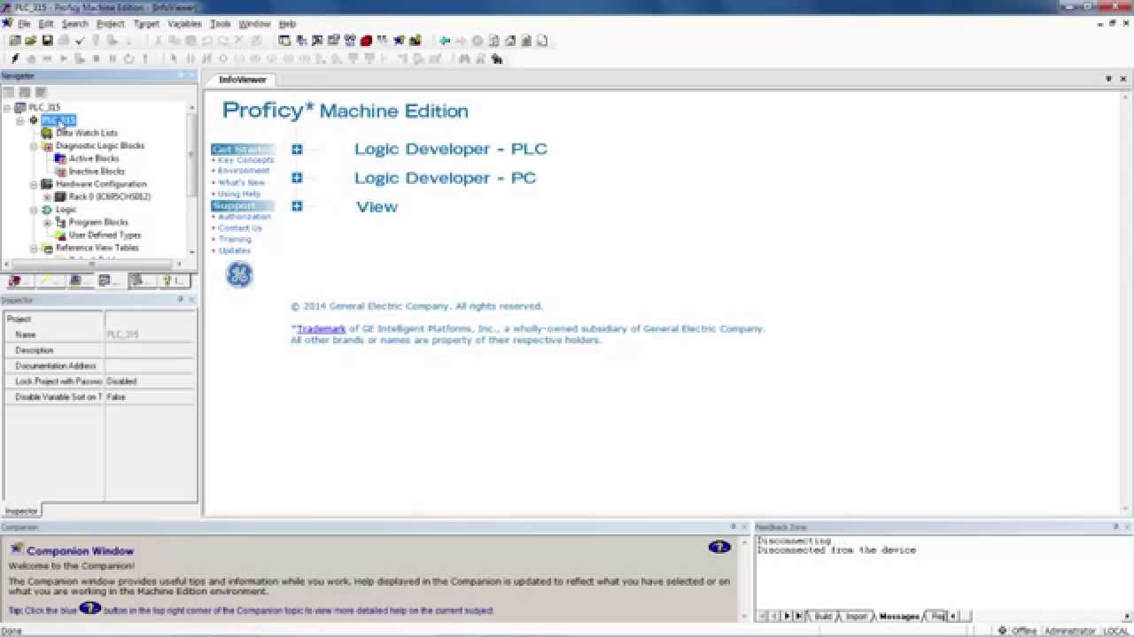Collapse Diagnostic Logic Blocks tree node
Screen dimensions: 1134x637
(x=34, y=146)
